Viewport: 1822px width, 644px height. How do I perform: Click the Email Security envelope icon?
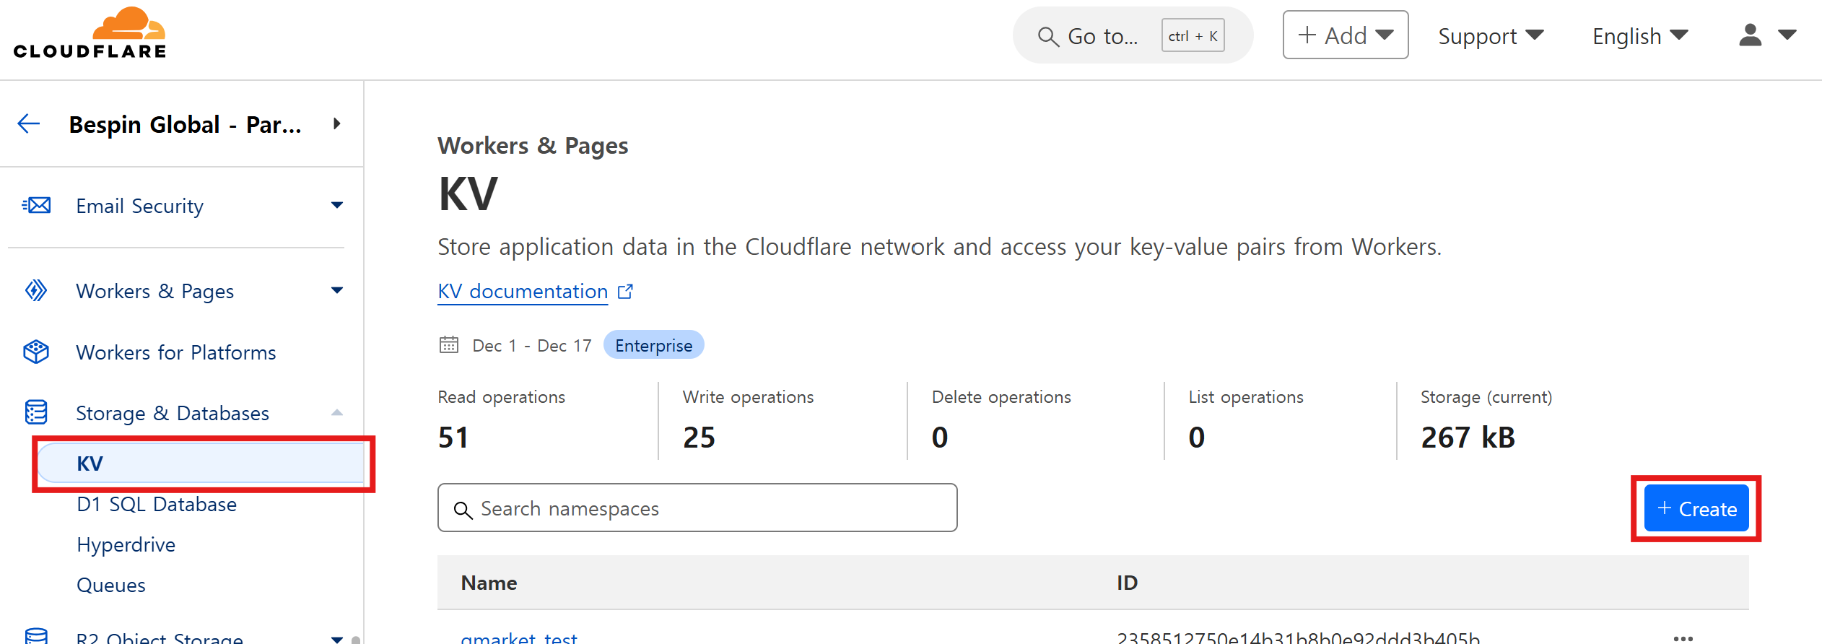(37, 206)
